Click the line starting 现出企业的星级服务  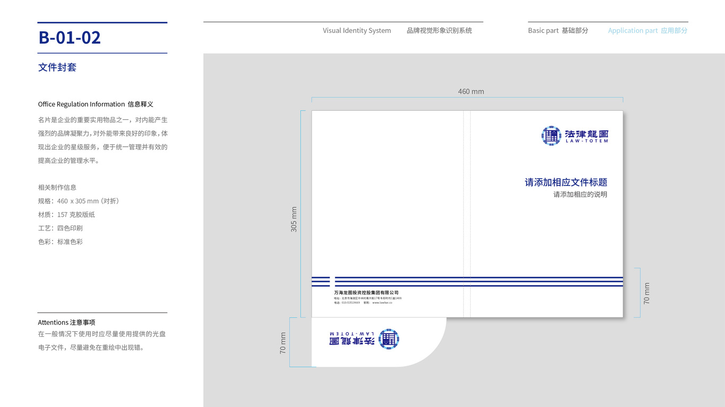point(103,147)
